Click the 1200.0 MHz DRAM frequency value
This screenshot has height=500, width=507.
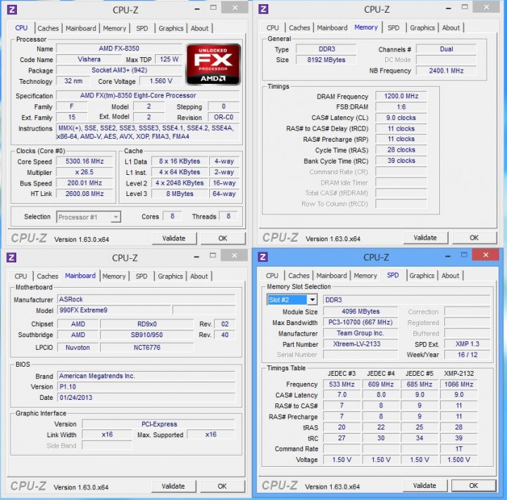pos(401,96)
